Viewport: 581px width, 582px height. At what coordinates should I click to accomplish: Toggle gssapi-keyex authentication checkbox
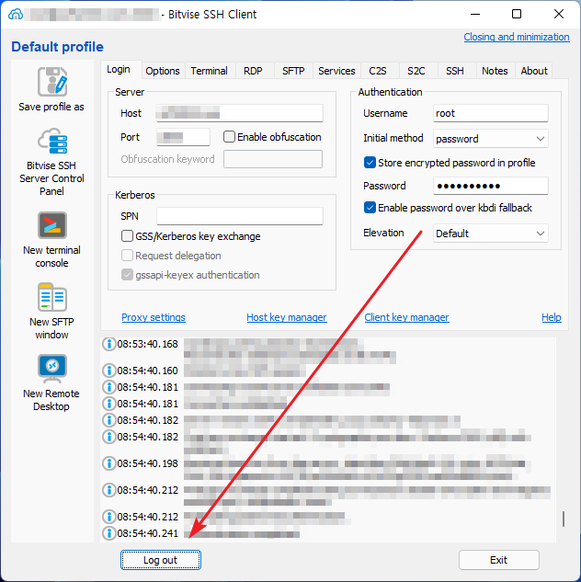(127, 275)
